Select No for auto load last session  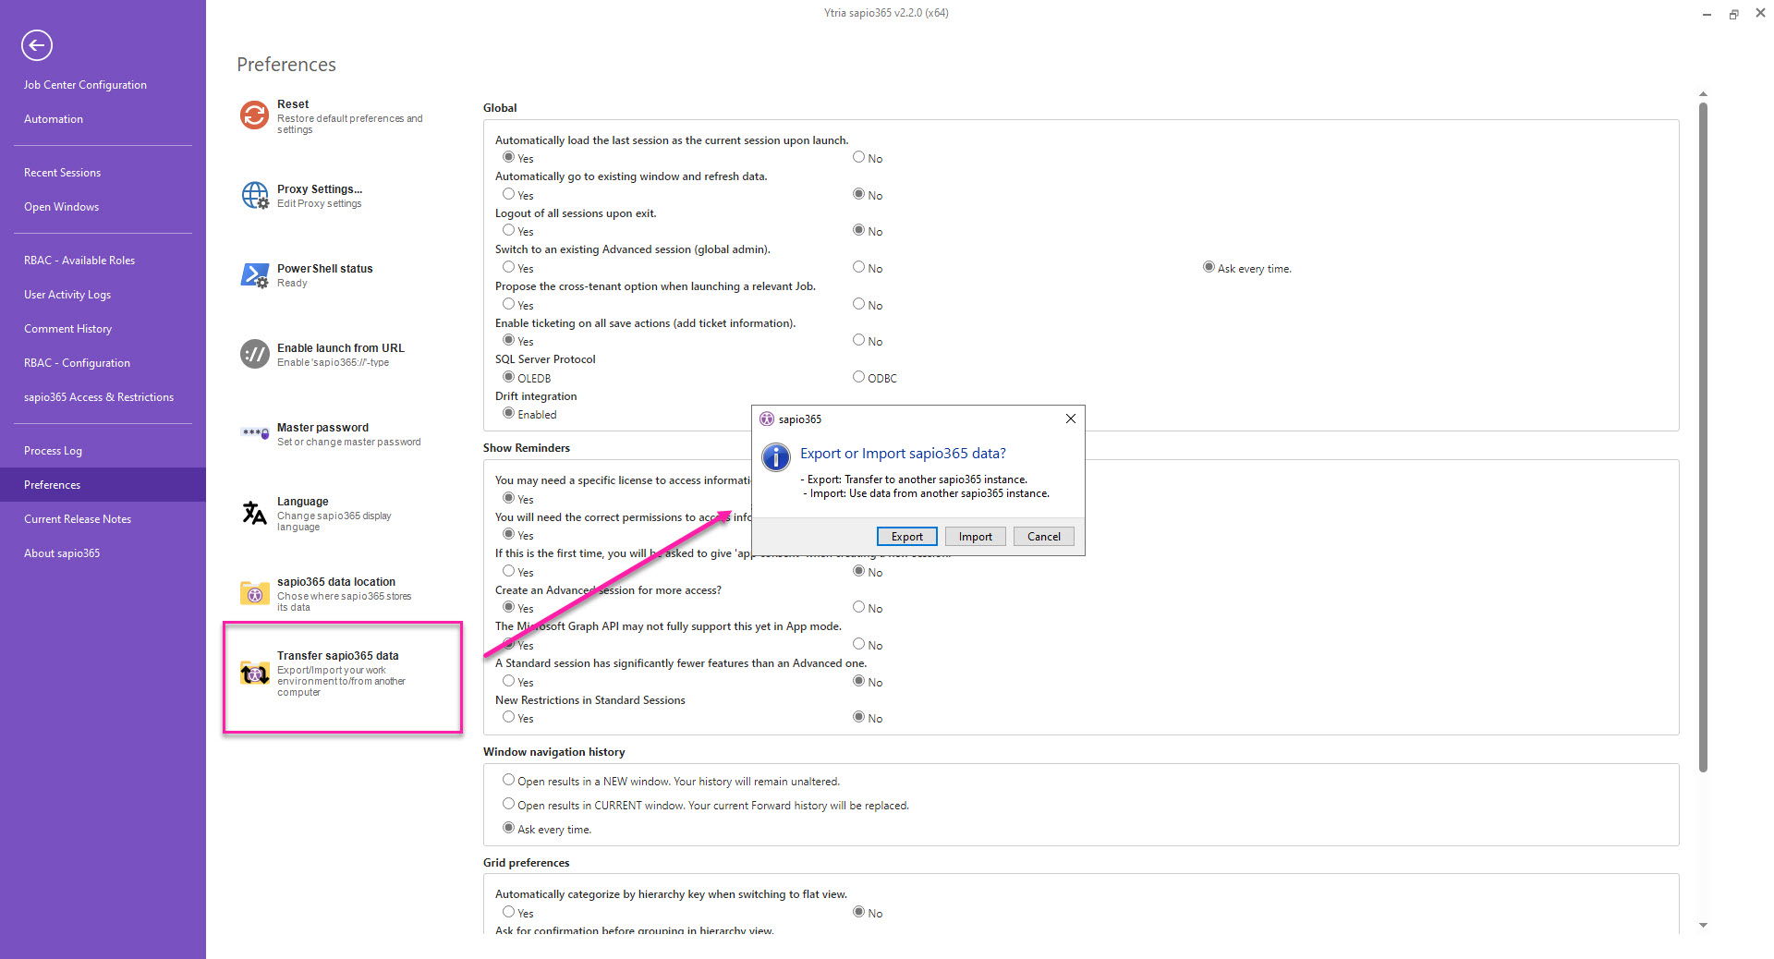tap(858, 158)
